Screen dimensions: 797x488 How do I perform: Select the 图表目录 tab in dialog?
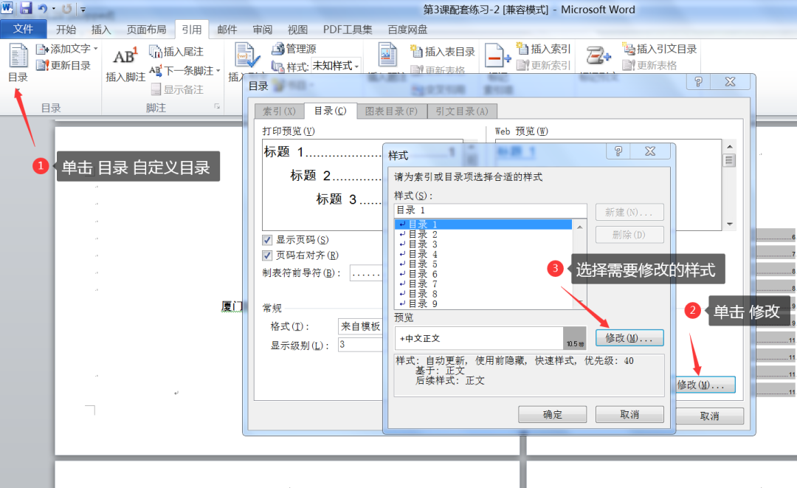(x=391, y=111)
